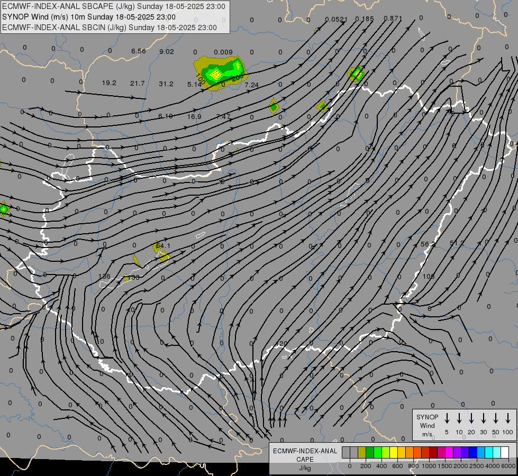Click the map value 7.47
Image resolution: width=518 pixels, height=476 pixels.
[x=223, y=116]
